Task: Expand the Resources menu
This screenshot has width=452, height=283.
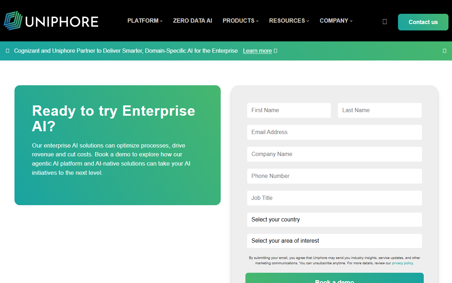Action: 289,21
